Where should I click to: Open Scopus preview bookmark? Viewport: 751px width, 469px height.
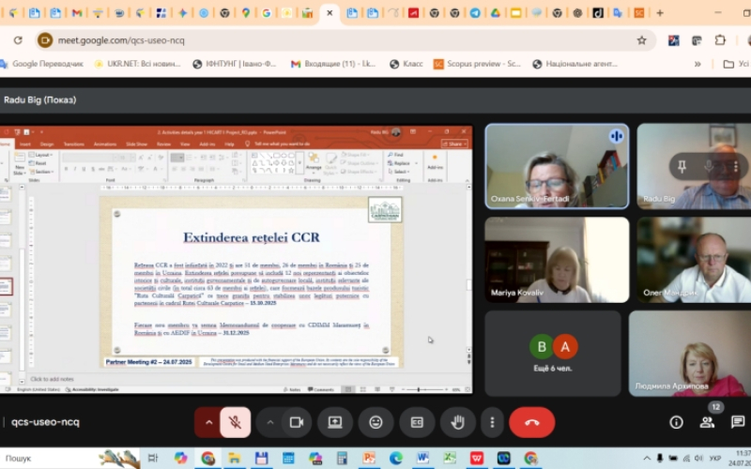(477, 64)
